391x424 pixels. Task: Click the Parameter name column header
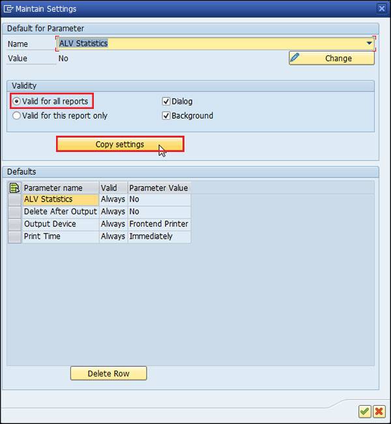click(x=61, y=188)
